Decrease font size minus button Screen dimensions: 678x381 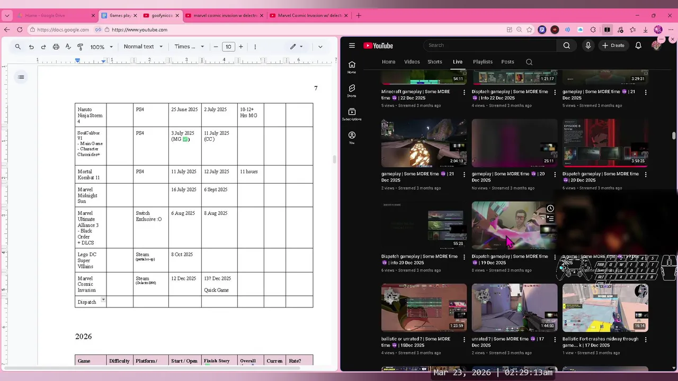click(x=216, y=47)
